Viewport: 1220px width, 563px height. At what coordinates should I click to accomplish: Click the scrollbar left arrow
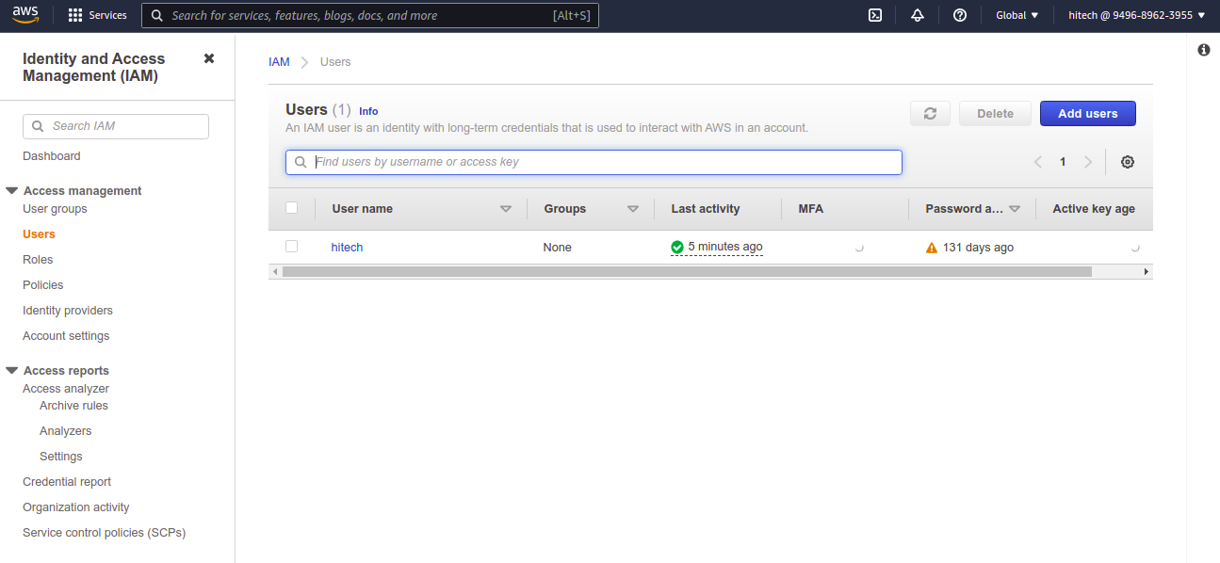[275, 271]
